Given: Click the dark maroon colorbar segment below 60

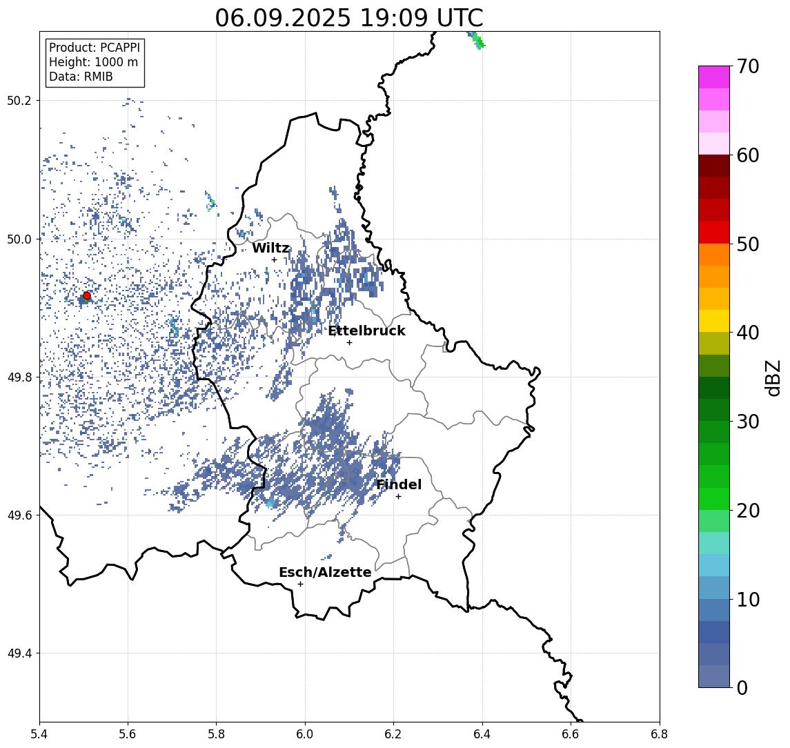Looking at the screenshot, I should (x=714, y=166).
